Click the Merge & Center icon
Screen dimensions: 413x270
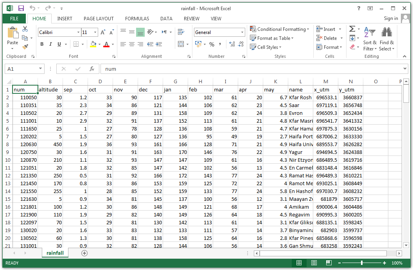coord(181,45)
